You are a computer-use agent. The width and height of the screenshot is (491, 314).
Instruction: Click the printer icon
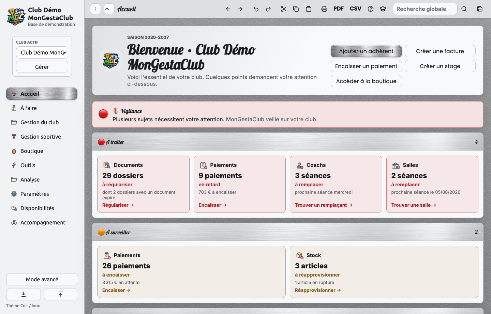(324, 9)
